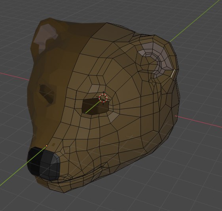Viewport: 222px width, 211px height.
Task: Click the dark gray nose mesh
Action: click(44, 164)
